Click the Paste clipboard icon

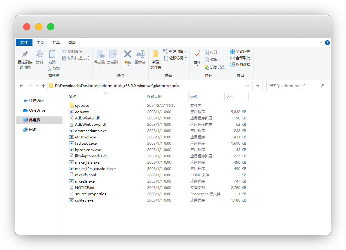[x=52, y=54]
